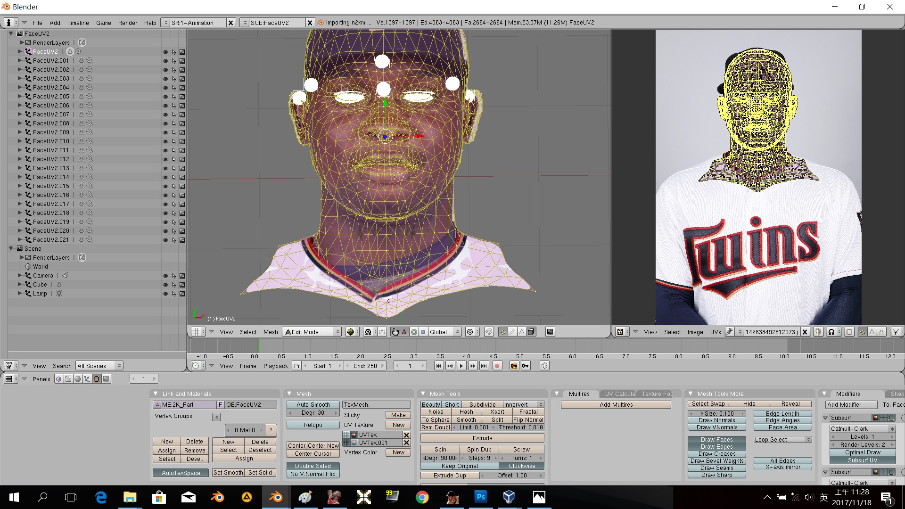Toggle the Double Sided button
Screen dimensions: 905x509
pyautogui.click(x=313, y=466)
